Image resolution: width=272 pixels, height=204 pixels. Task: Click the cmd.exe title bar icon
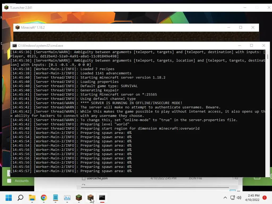point(15,46)
